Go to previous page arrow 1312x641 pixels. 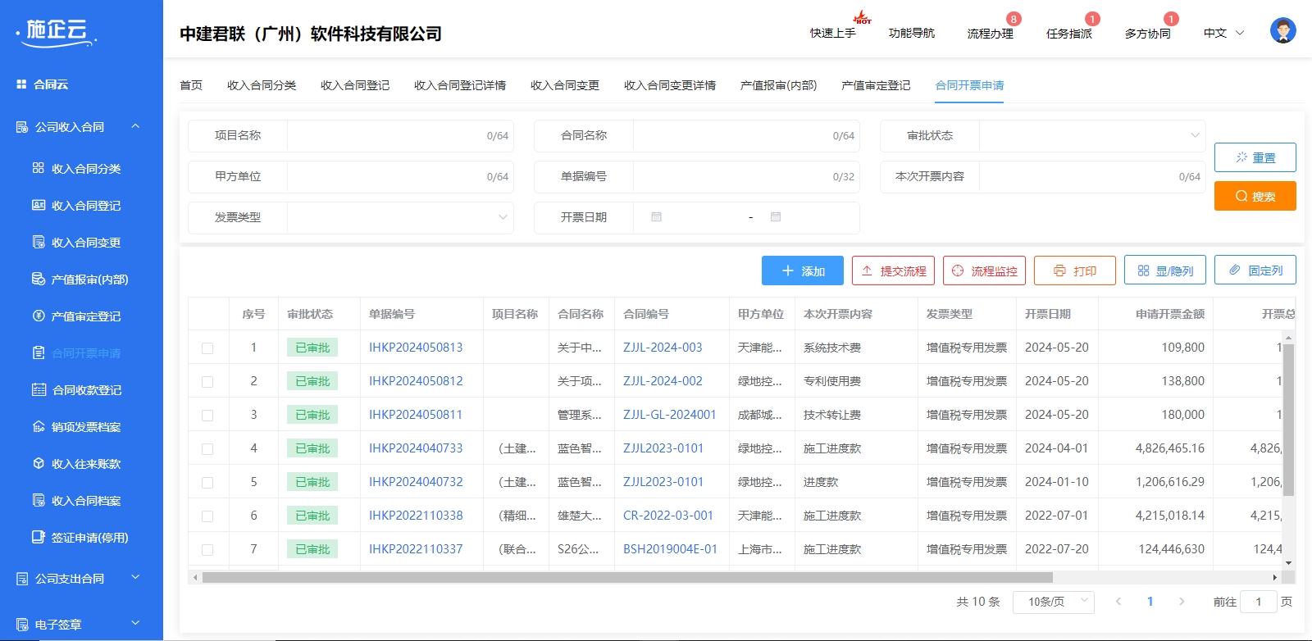tap(1118, 602)
